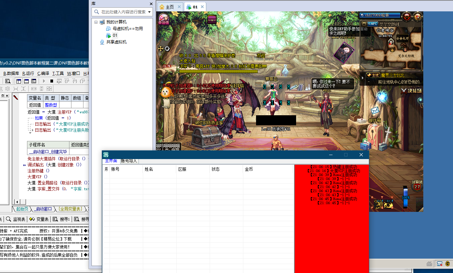Click the stop square icon in IDE toolbar

click(x=51, y=81)
